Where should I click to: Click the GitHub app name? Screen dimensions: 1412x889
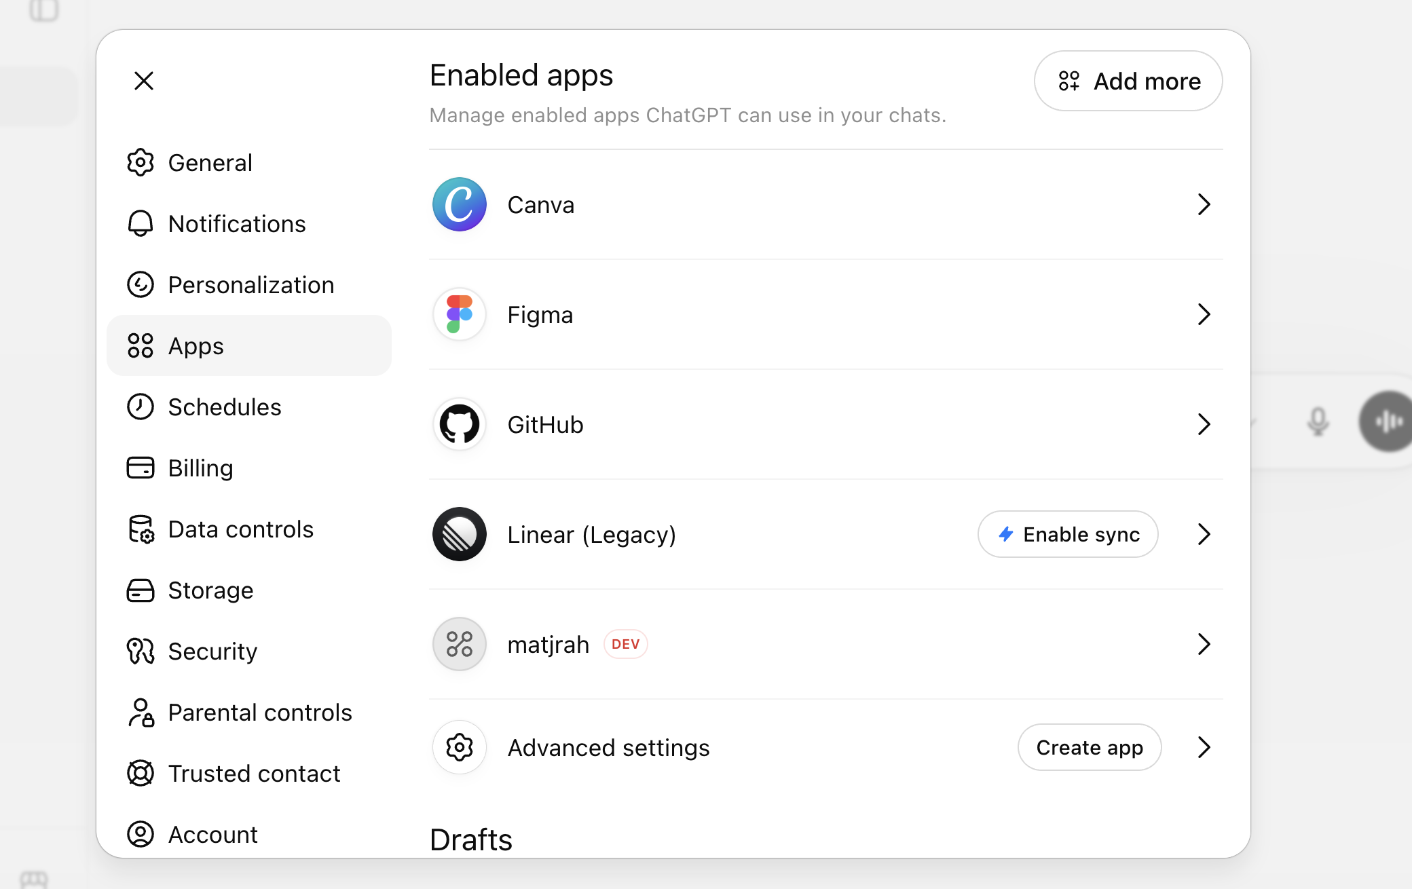546,425
